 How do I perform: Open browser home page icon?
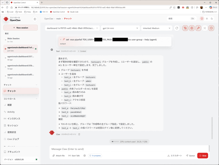tap(11, 7)
